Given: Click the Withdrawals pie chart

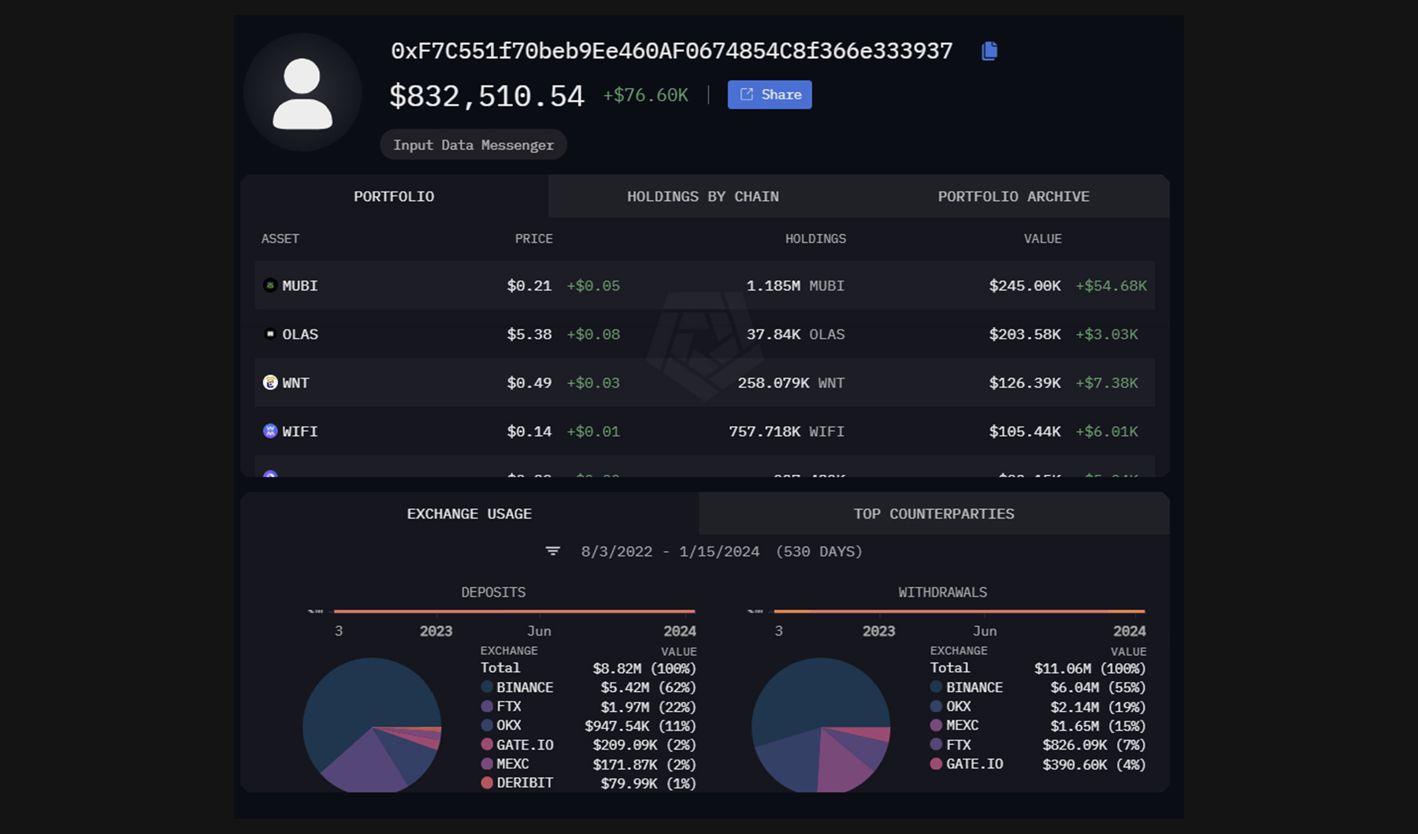Looking at the screenshot, I should (820, 725).
